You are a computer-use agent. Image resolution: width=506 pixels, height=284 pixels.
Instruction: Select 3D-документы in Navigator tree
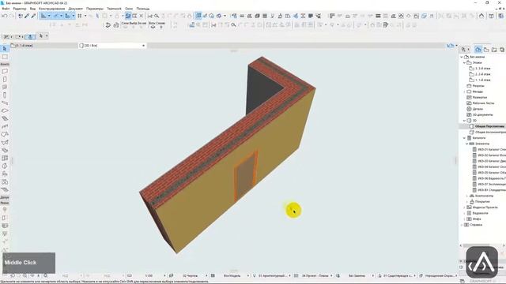483,114
